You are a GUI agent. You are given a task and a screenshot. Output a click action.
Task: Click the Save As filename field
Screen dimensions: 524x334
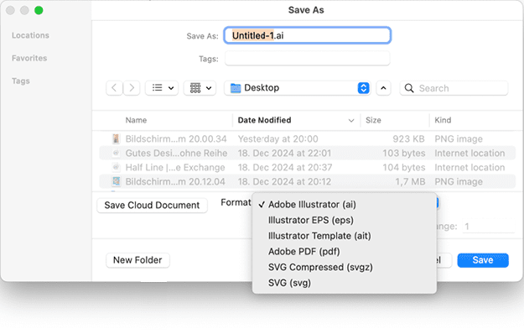click(308, 35)
